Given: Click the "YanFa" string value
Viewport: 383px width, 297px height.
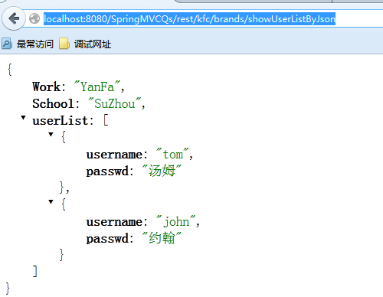Looking at the screenshot, I should point(97,86).
